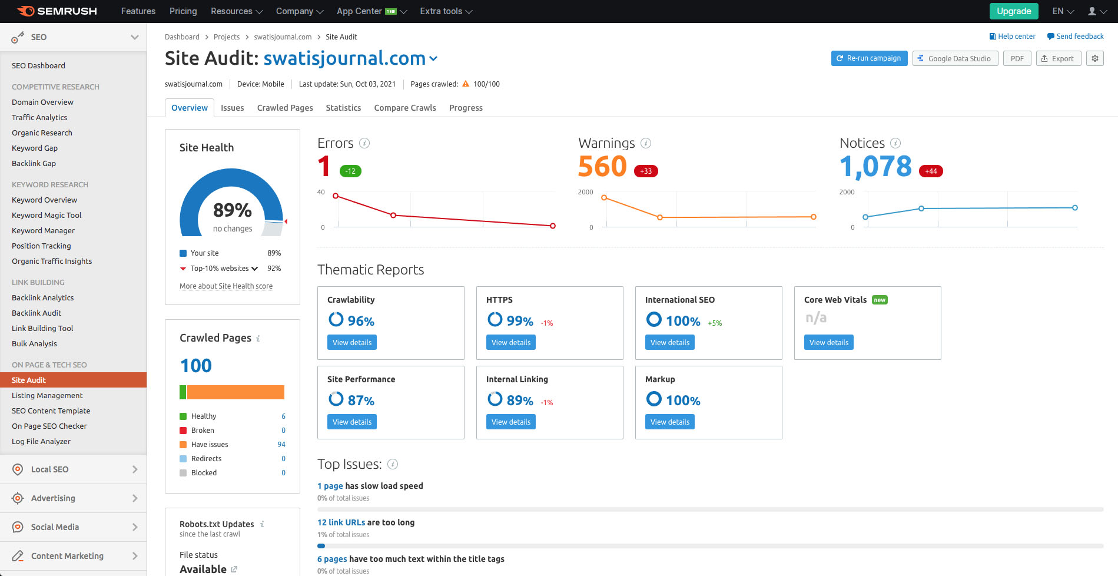Click the Warnings info icon

tap(646, 143)
